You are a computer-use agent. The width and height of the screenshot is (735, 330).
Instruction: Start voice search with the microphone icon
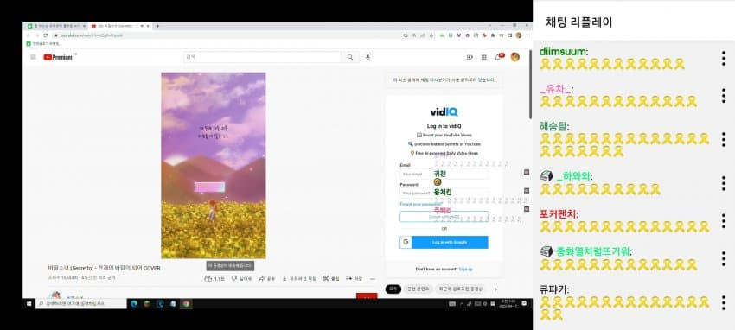tap(367, 57)
